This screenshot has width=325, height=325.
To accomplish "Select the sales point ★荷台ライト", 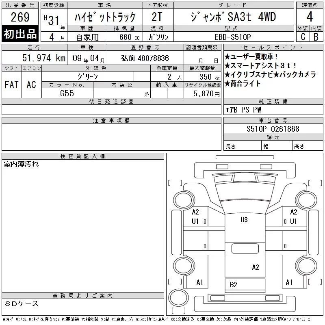I will 242,84.
